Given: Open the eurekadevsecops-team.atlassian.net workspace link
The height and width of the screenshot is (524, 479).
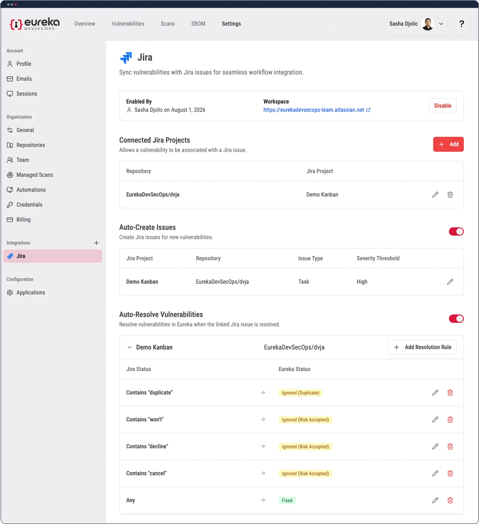Looking at the screenshot, I should tap(314, 110).
